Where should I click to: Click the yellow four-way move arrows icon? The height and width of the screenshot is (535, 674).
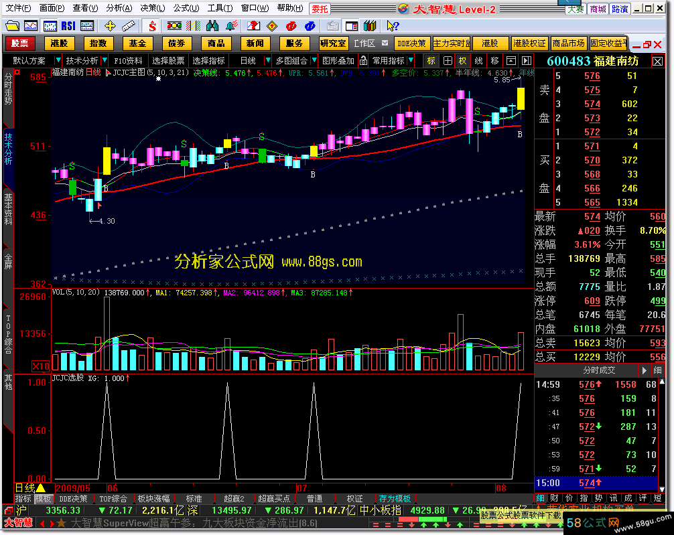[x=110, y=26]
